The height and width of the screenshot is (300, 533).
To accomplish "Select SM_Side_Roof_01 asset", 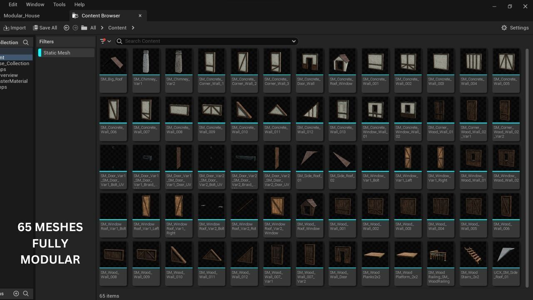I will point(310,167).
